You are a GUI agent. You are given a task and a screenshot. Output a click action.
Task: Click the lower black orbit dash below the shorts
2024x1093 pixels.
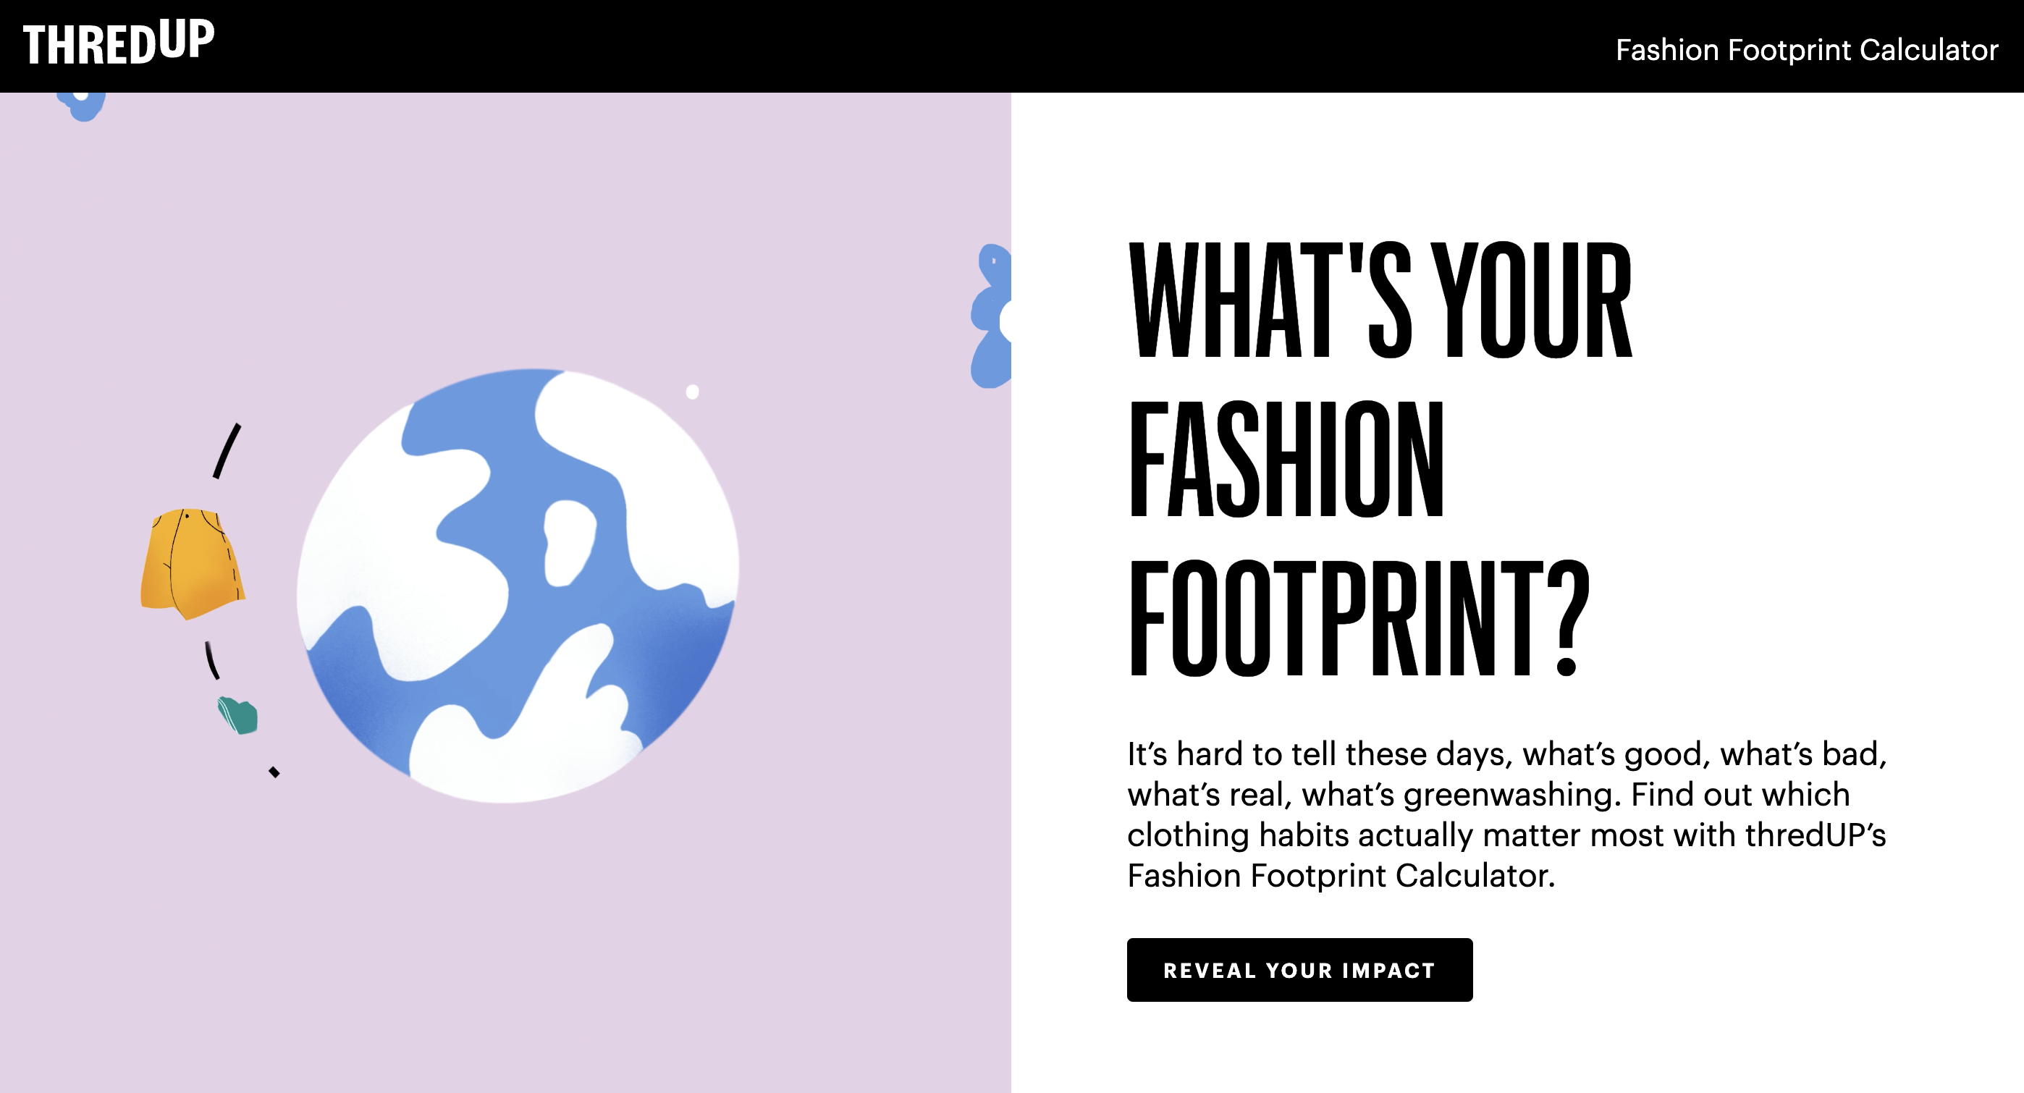click(x=211, y=661)
